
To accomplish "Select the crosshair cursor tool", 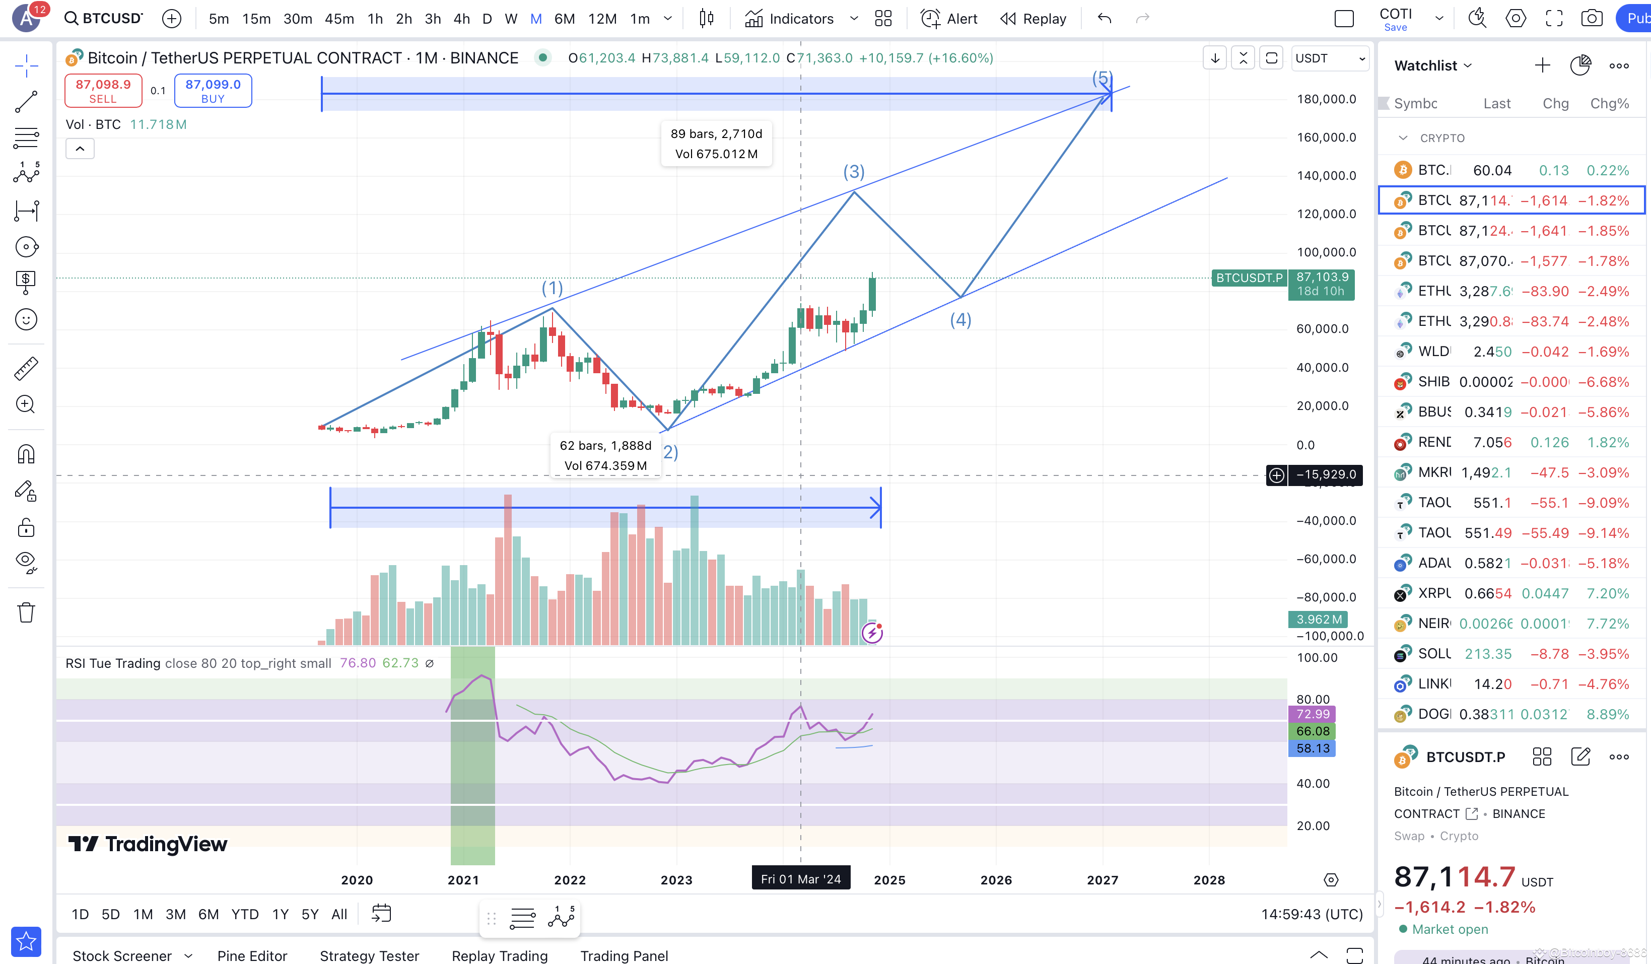I will 26,65.
